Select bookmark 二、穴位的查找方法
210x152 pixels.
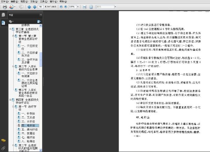[30, 54]
